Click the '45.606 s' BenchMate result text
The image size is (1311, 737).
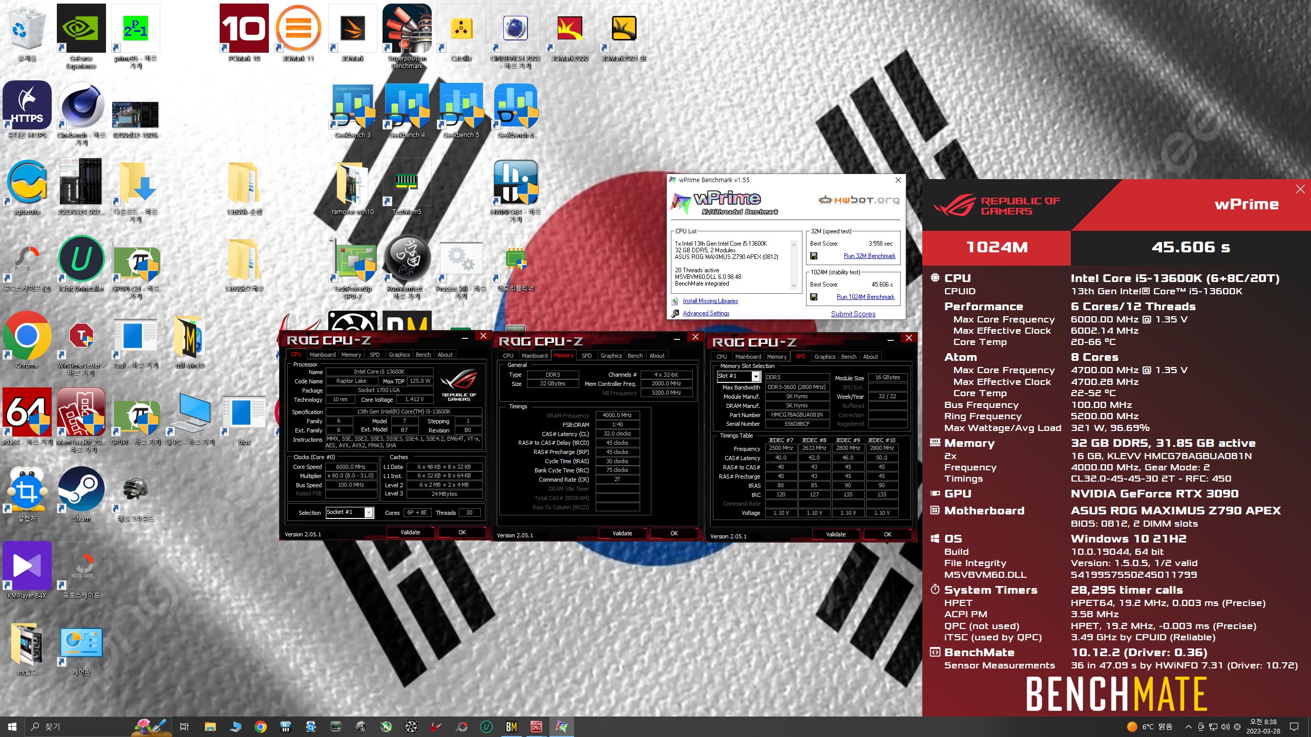click(1191, 248)
